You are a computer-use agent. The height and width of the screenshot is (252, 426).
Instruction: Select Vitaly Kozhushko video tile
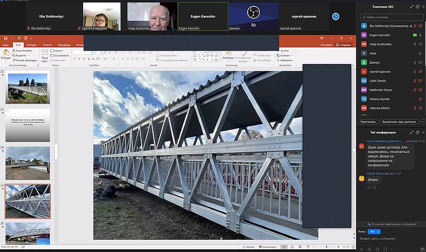click(x=152, y=17)
